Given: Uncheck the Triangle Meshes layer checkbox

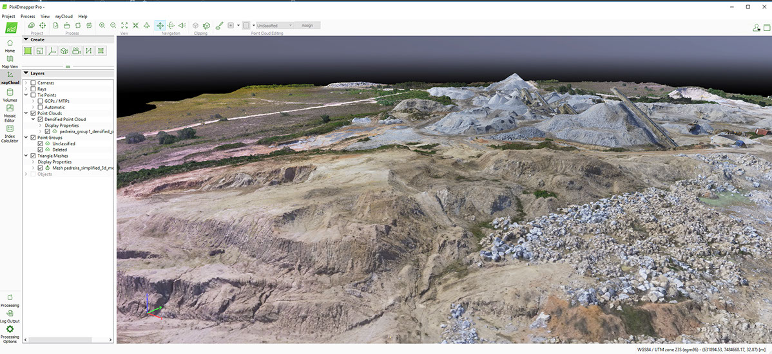Looking at the screenshot, I should (33, 156).
